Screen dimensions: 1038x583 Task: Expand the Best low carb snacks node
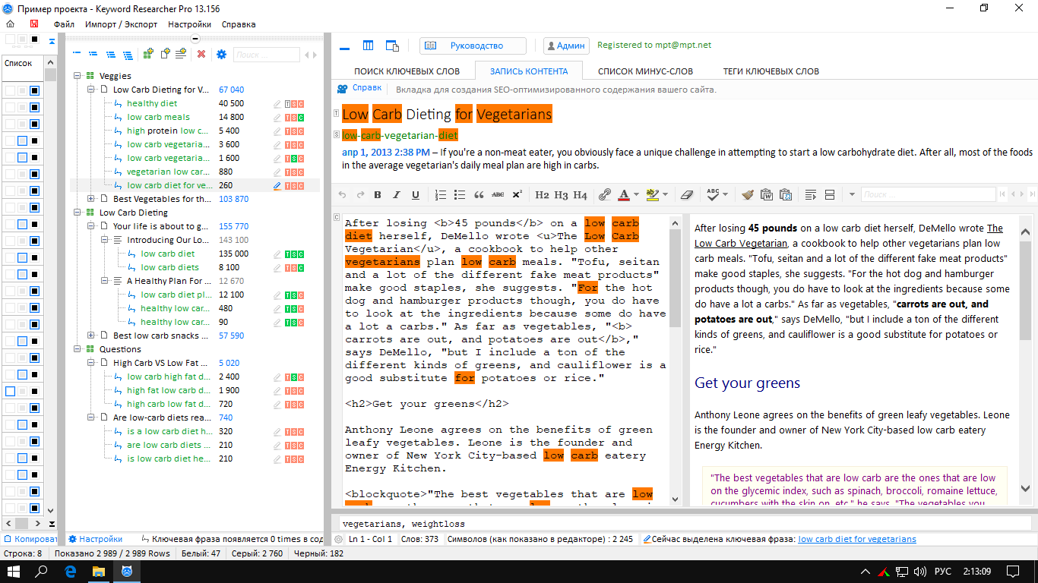coord(91,336)
